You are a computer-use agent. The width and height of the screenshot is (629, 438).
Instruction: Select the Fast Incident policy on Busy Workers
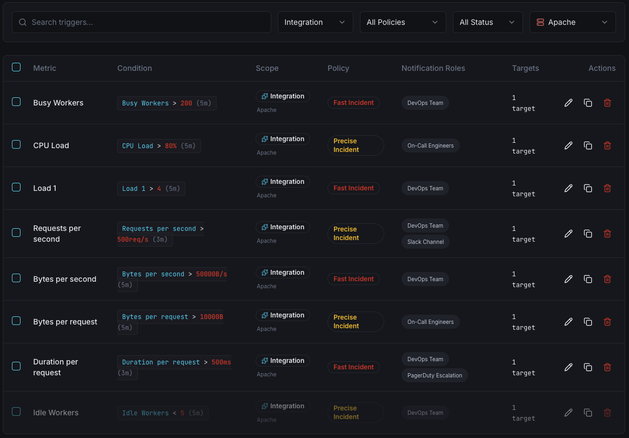pyautogui.click(x=353, y=102)
